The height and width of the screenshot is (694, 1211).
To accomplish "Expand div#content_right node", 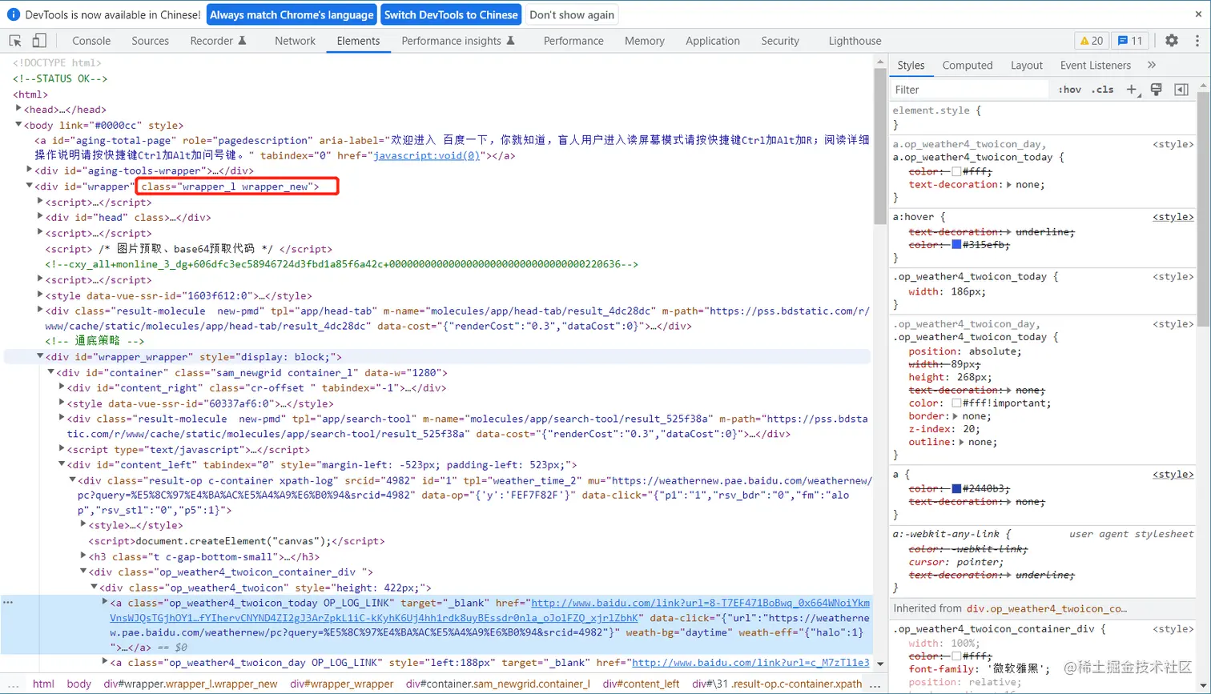I will click(x=62, y=387).
